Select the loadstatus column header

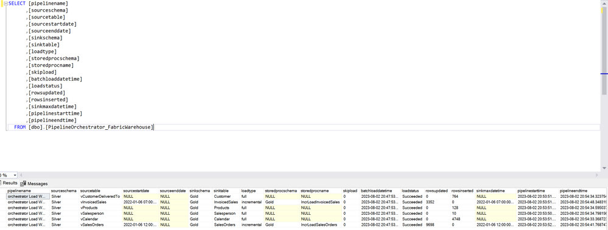coord(413,191)
